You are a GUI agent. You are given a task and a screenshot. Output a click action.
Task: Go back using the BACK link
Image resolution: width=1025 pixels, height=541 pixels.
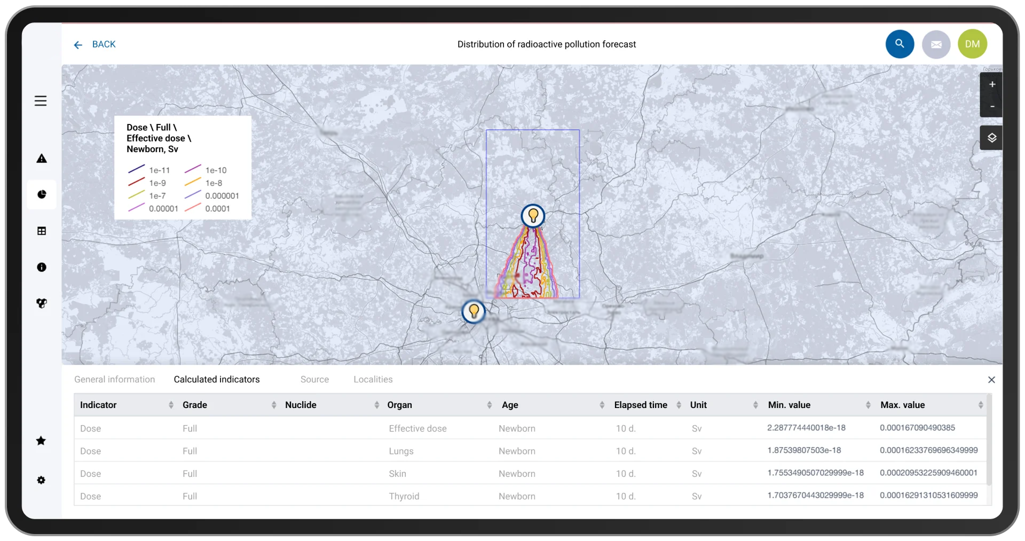click(94, 44)
